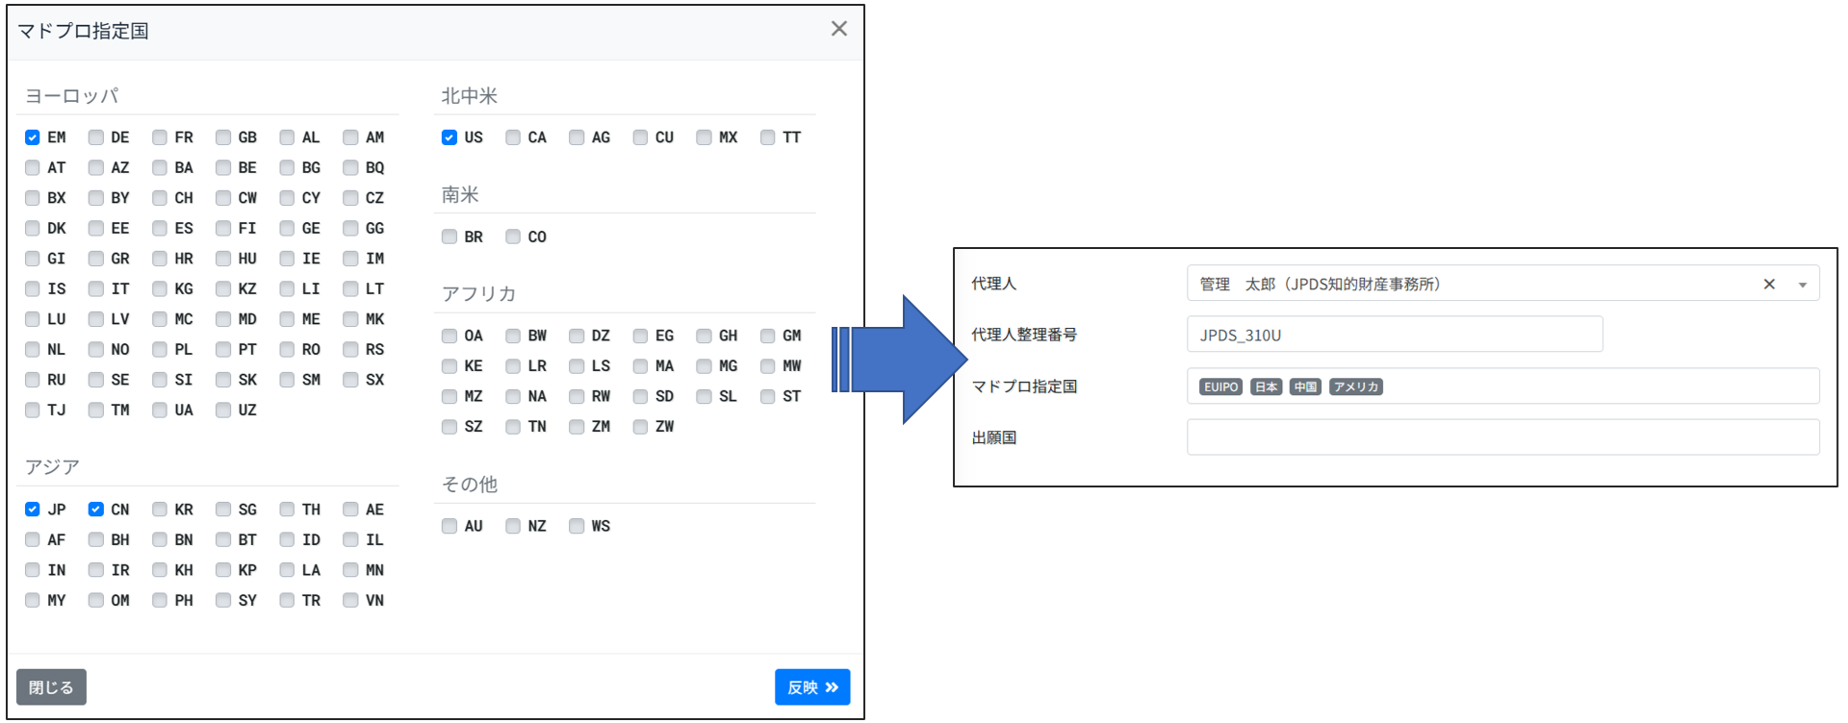Check the AG checkbox
1848x723 pixels.
click(577, 137)
